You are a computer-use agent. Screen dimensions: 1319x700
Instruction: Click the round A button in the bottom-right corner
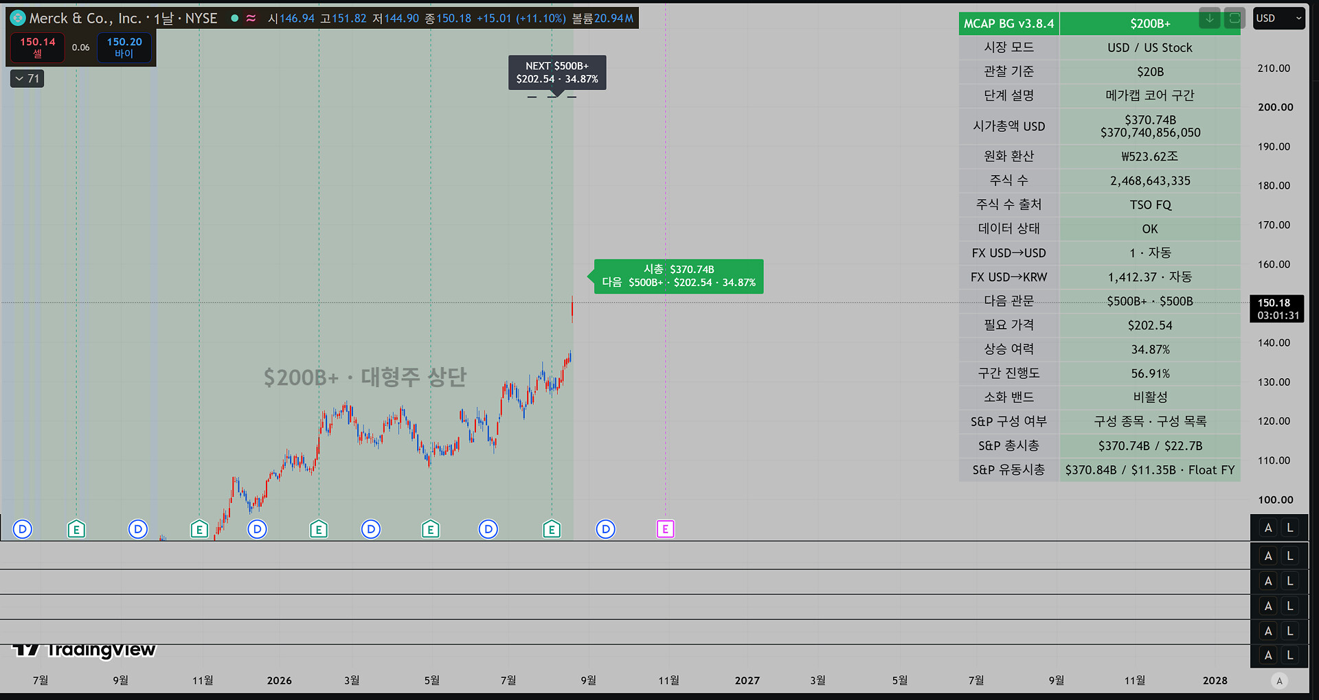click(1279, 681)
